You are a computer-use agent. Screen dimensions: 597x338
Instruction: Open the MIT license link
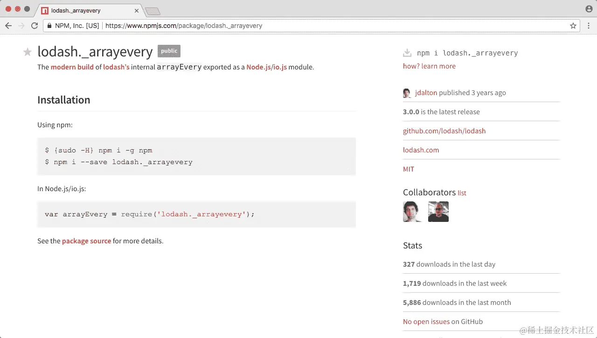409,169
